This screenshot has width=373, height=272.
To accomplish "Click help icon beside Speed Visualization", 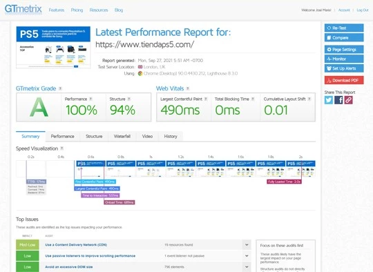I will coord(62,148).
